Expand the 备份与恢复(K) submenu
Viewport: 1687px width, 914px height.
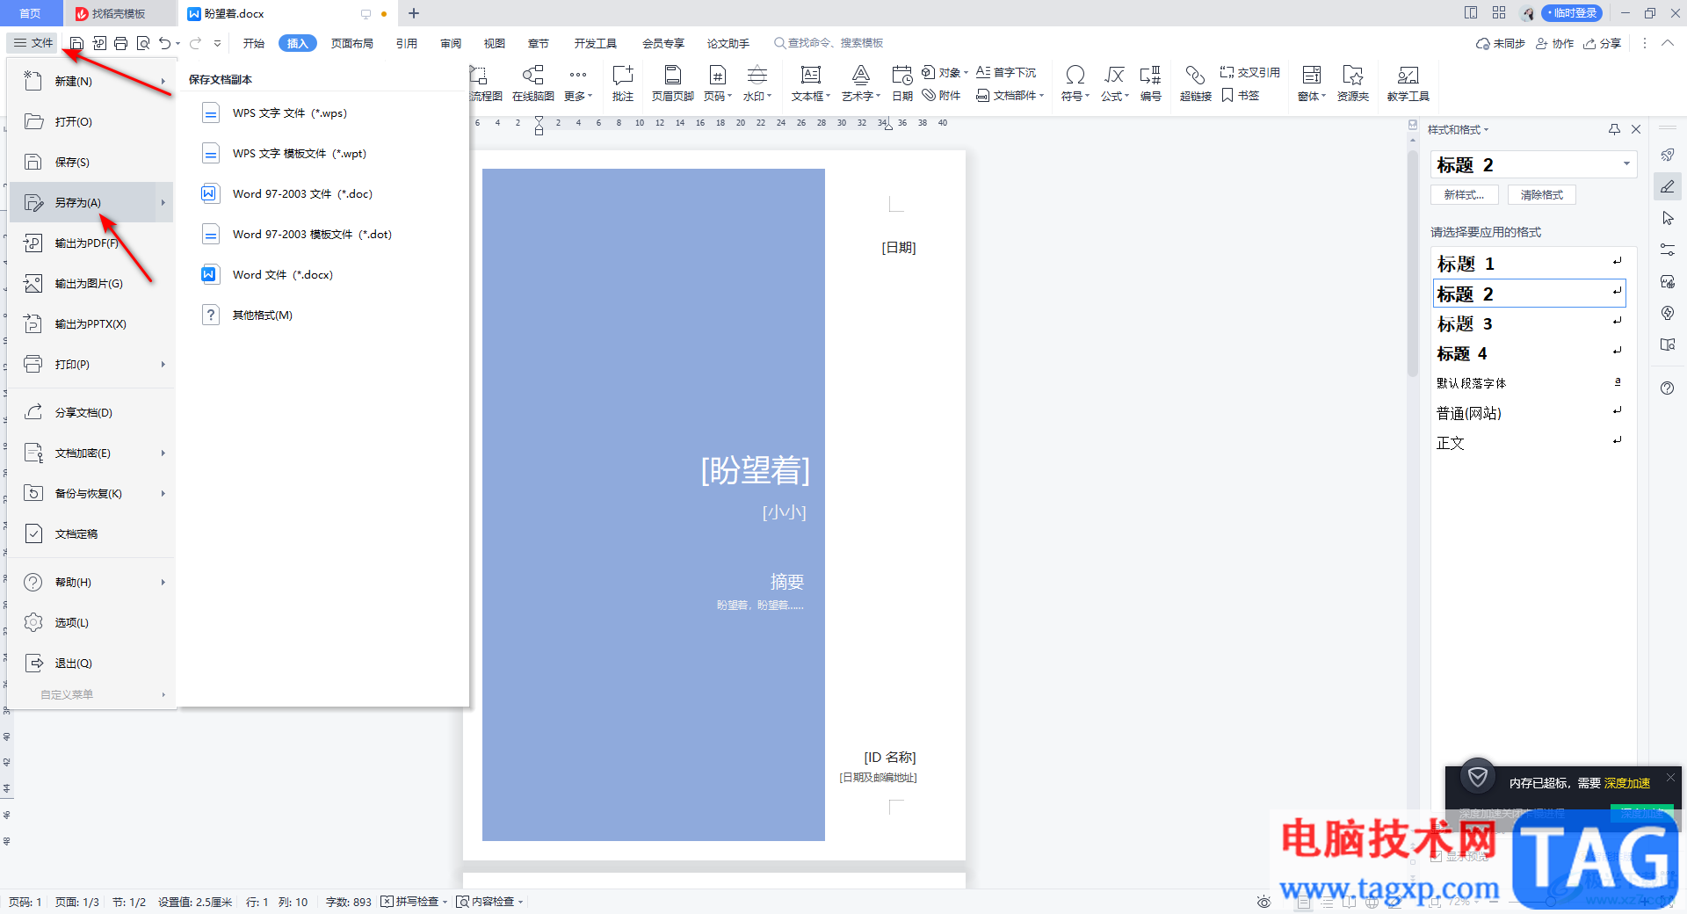163,494
